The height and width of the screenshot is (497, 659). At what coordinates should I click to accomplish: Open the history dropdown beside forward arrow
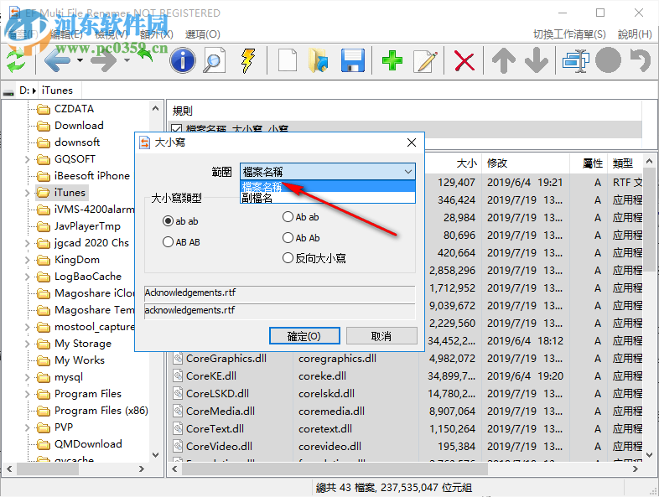point(127,60)
